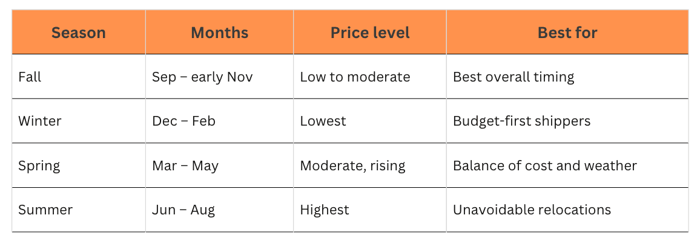Click the Price level column header
The image size is (700, 244).
click(x=369, y=33)
